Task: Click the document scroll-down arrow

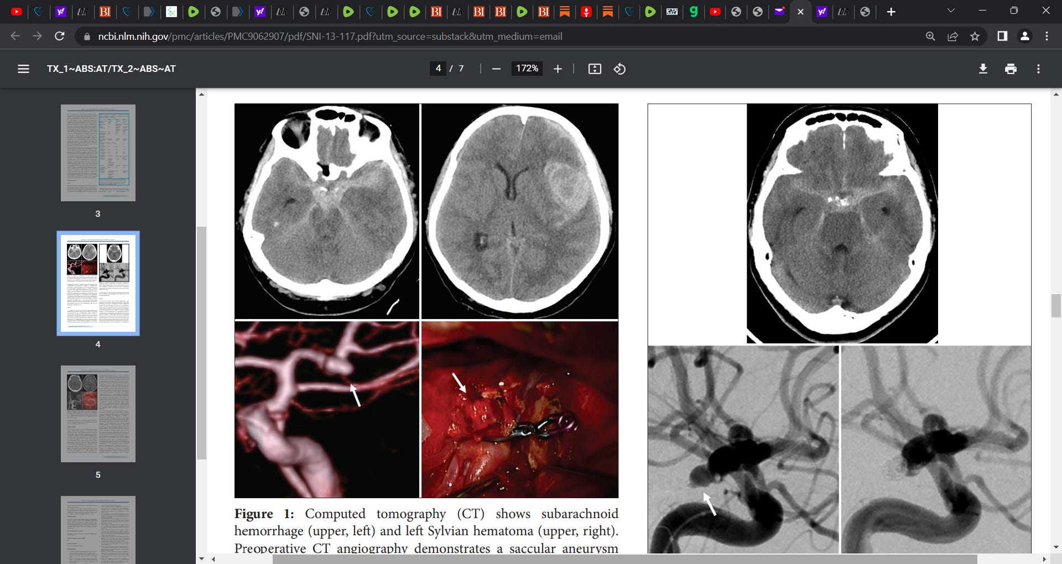Action: [x=1056, y=547]
